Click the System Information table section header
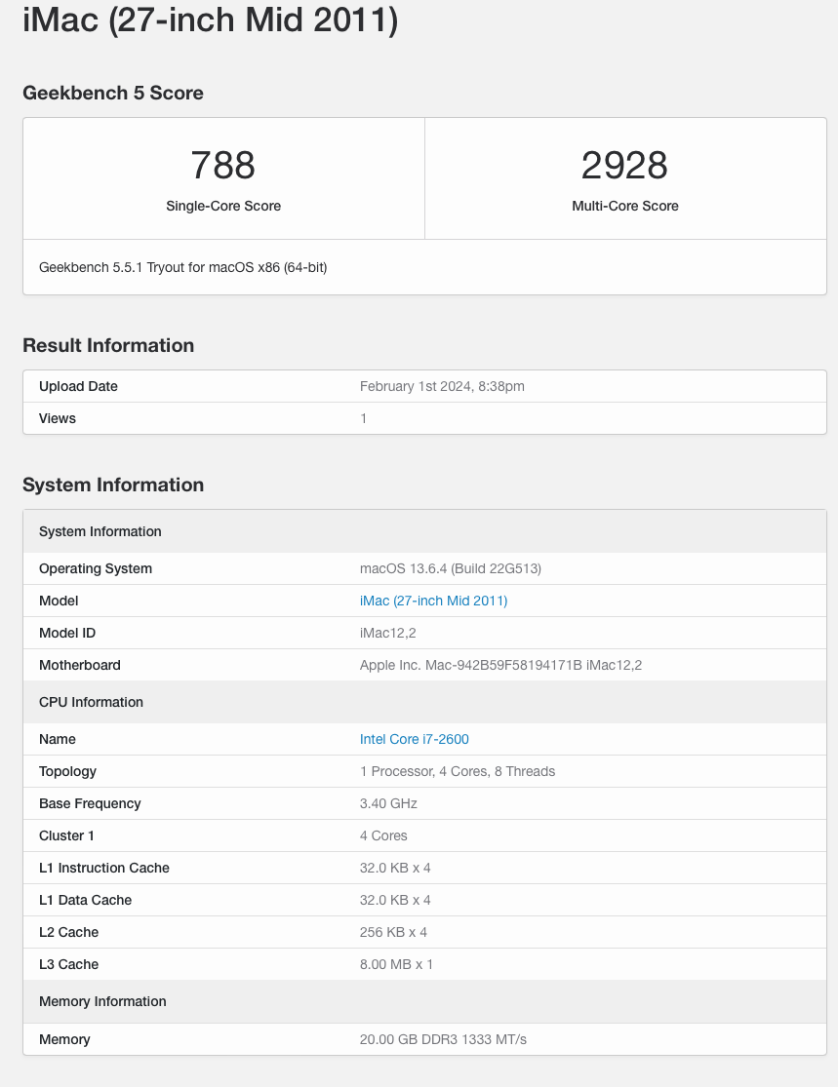 click(x=424, y=531)
